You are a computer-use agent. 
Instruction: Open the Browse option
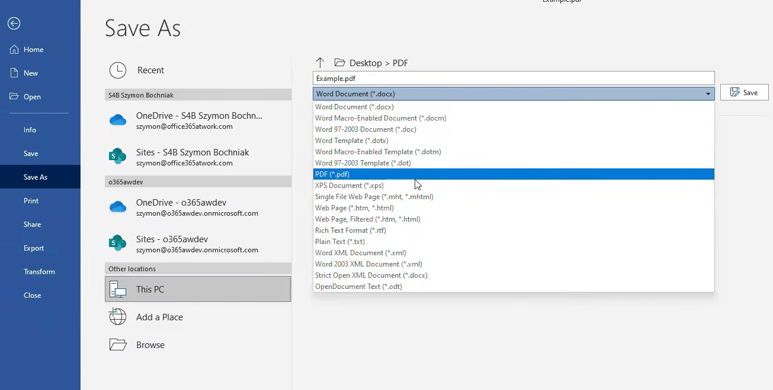(151, 344)
